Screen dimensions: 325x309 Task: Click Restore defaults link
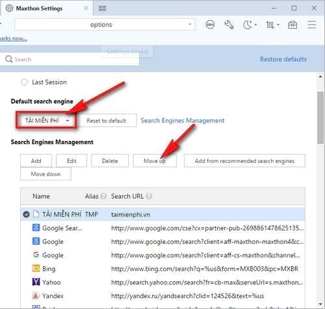coord(283,59)
